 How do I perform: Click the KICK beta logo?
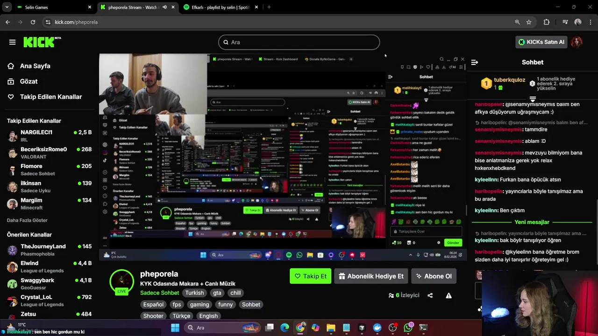pyautogui.click(x=42, y=42)
